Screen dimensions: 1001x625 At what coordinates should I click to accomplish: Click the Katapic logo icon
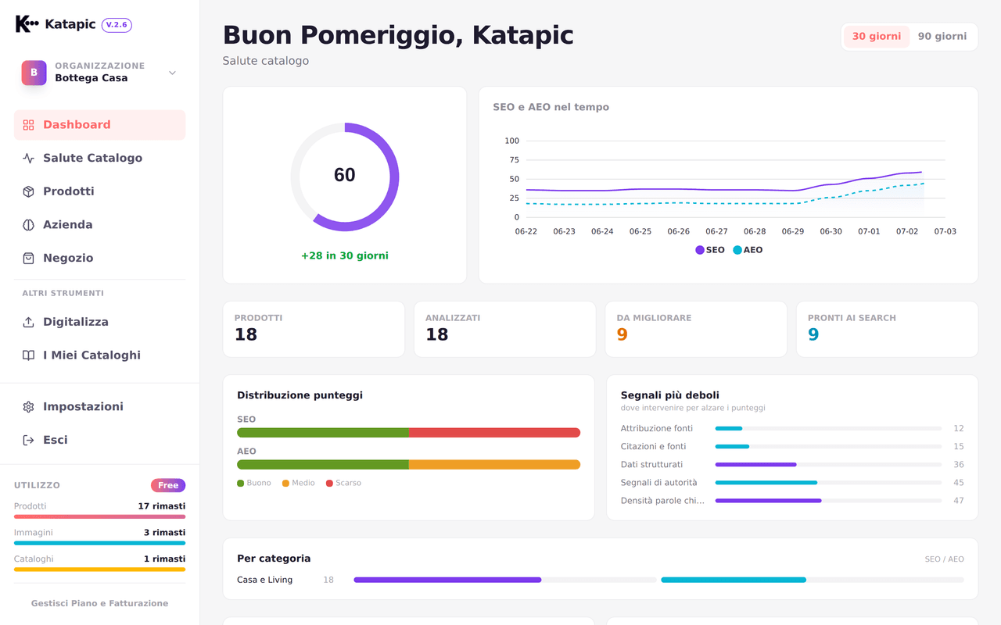tap(27, 24)
